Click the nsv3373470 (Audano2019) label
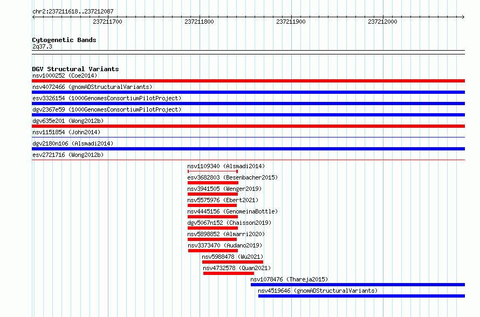The height and width of the screenshot is (317, 480). point(225,245)
